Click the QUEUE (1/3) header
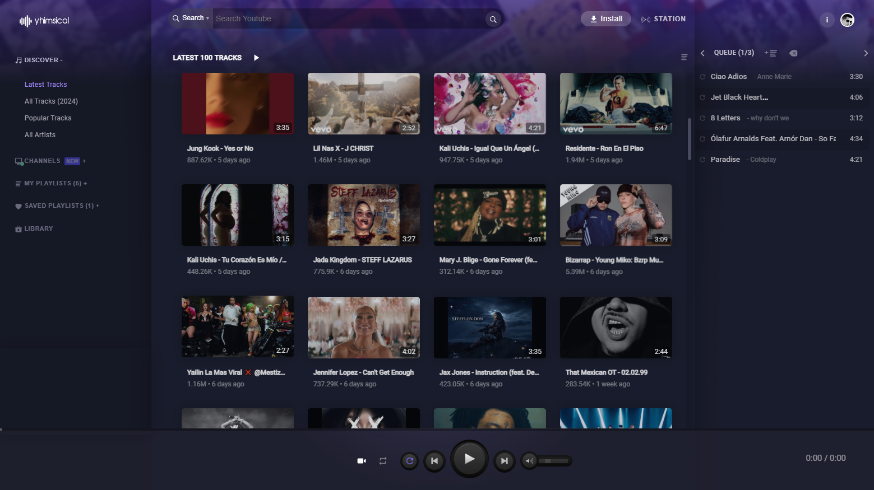This screenshot has height=490, width=874. point(734,53)
